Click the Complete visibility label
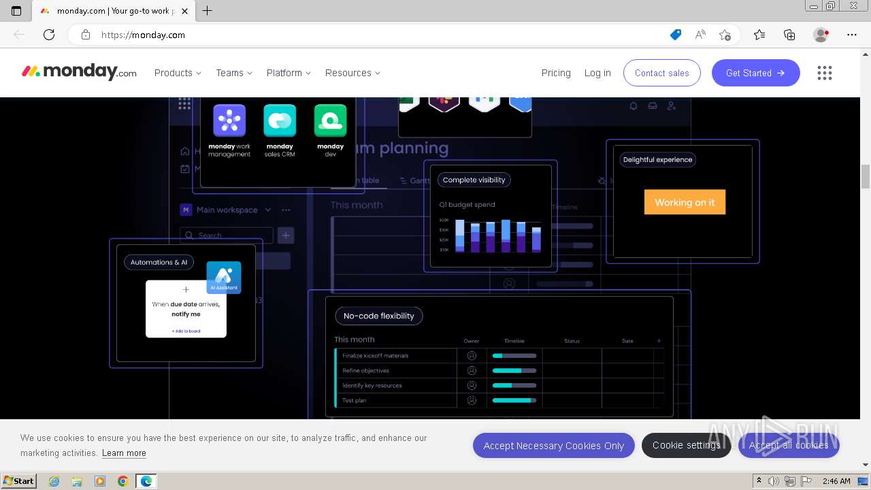 [474, 180]
